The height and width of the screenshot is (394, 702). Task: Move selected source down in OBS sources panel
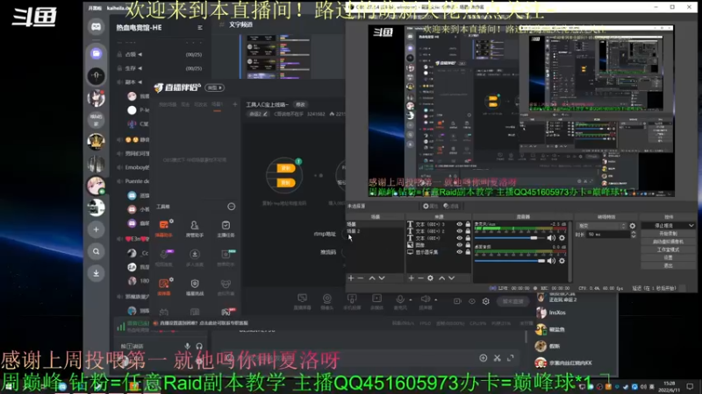pyautogui.click(x=451, y=278)
